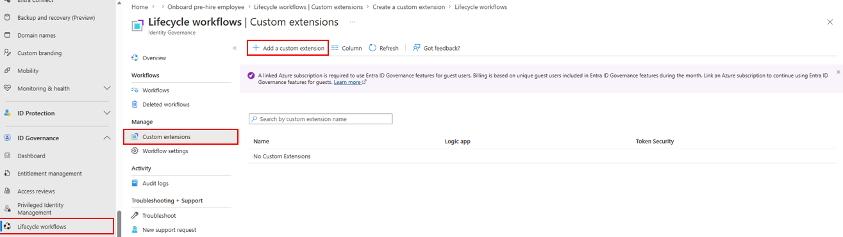Click the feedback person icon
Screen dimensions: 843x237
coord(417,48)
